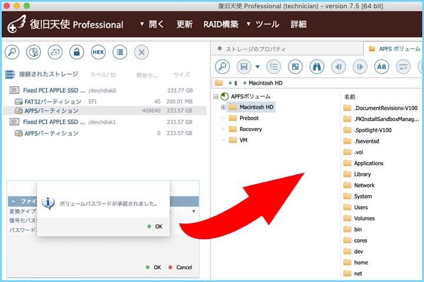This screenshot has height=282, width=424.
Task: Open dropdown arrow next to save icon
Action: (257, 66)
